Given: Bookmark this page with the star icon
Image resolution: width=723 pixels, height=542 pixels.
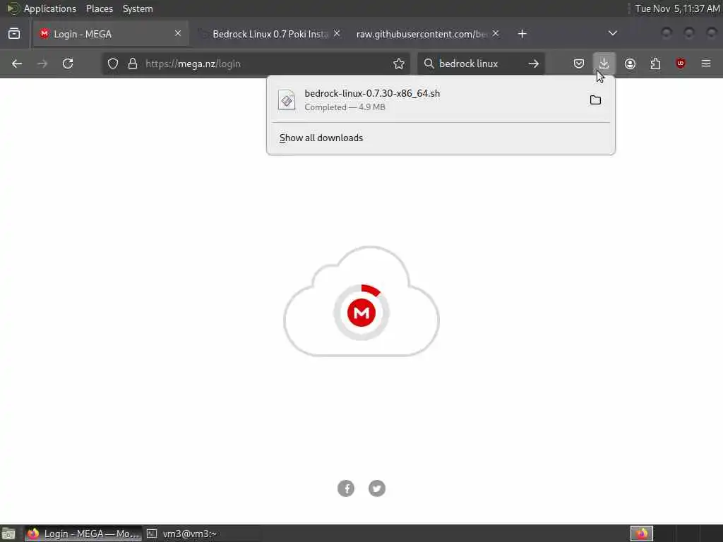Looking at the screenshot, I should (x=399, y=64).
